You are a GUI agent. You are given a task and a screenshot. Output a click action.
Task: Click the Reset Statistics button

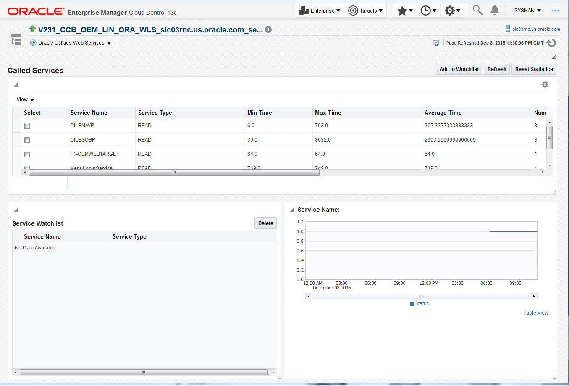click(534, 69)
